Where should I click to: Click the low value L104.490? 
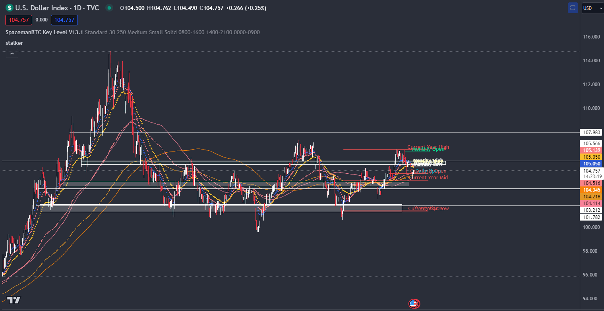tap(186, 8)
